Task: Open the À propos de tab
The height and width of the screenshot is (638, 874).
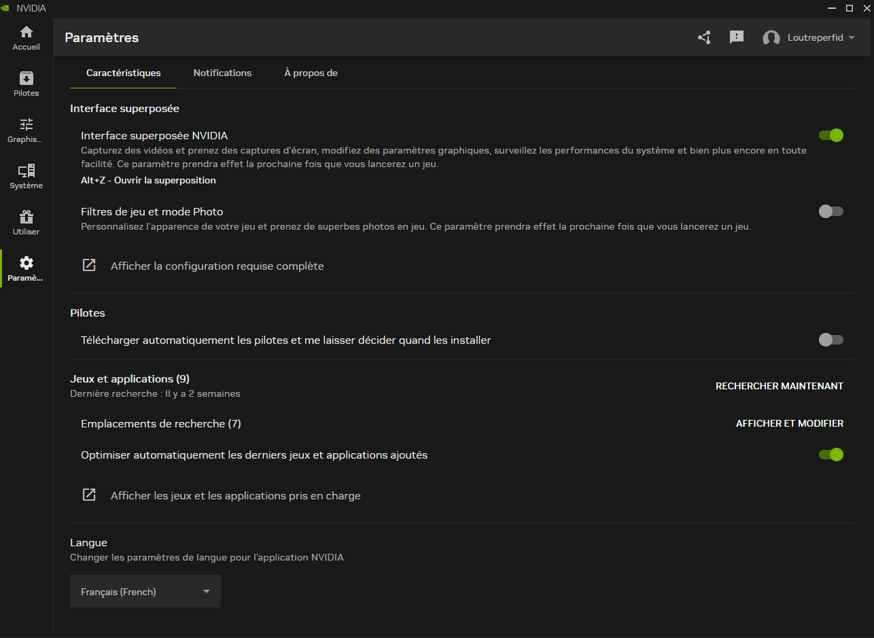Action: coord(311,73)
